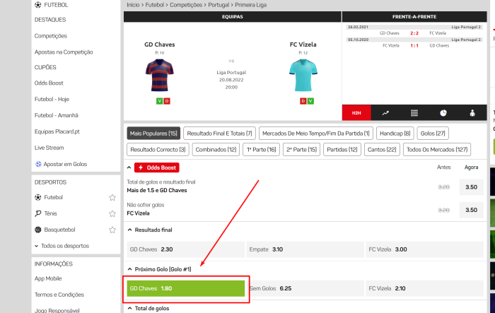The image size is (495, 313).
Task: Select Resultado Final E Totais (7) tab
Action: 220,134
